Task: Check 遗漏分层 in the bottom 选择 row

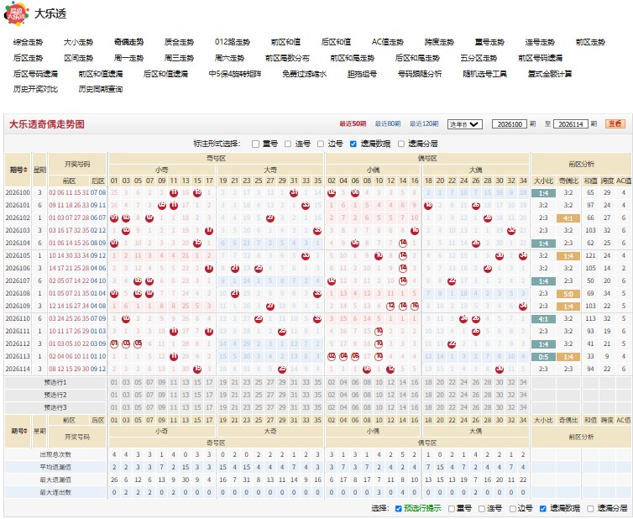Action: click(591, 508)
